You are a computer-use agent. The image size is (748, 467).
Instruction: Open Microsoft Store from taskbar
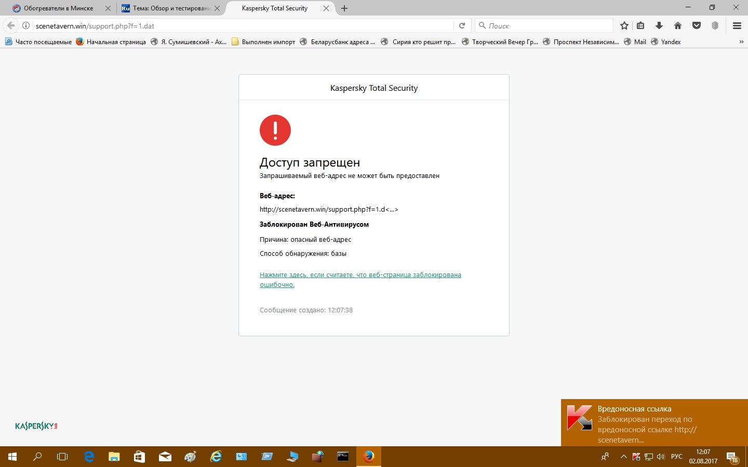point(139,457)
